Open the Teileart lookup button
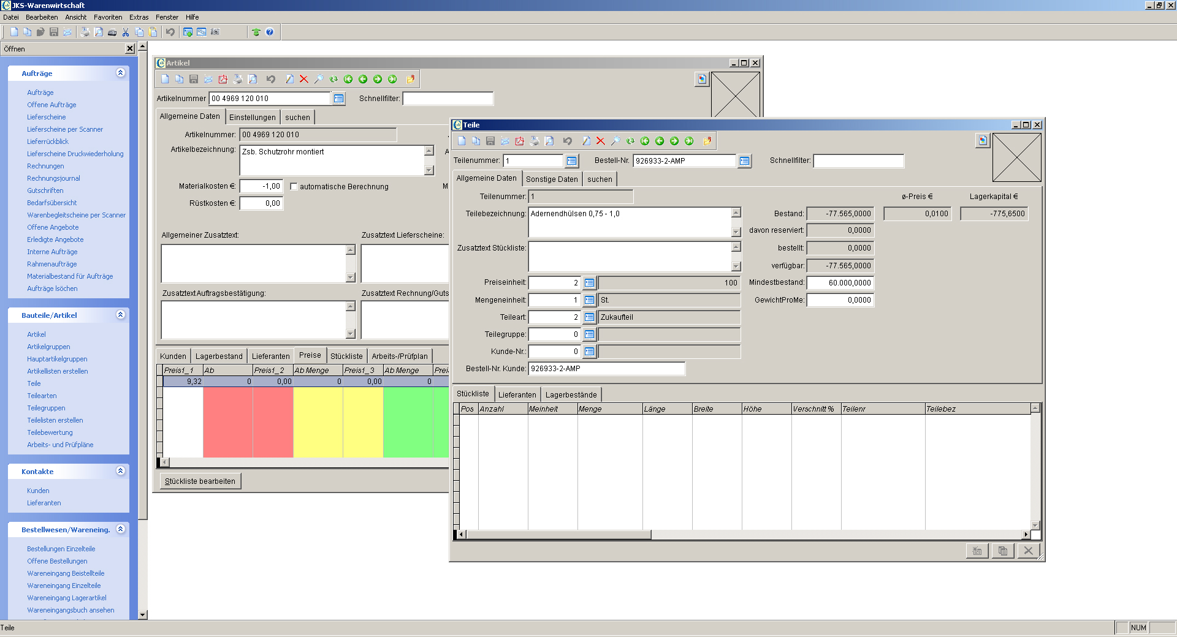The image size is (1177, 637). [x=589, y=317]
